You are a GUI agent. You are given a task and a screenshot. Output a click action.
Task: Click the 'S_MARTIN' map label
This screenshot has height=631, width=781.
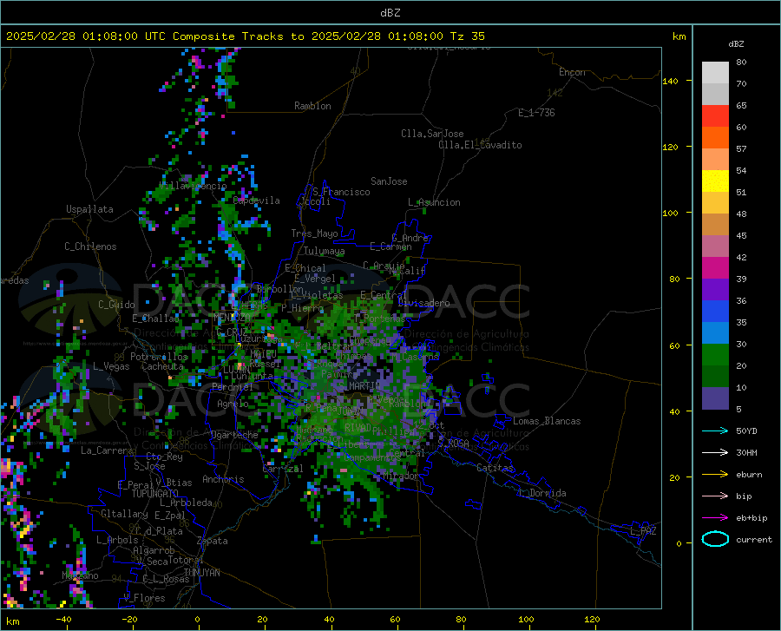(x=359, y=385)
